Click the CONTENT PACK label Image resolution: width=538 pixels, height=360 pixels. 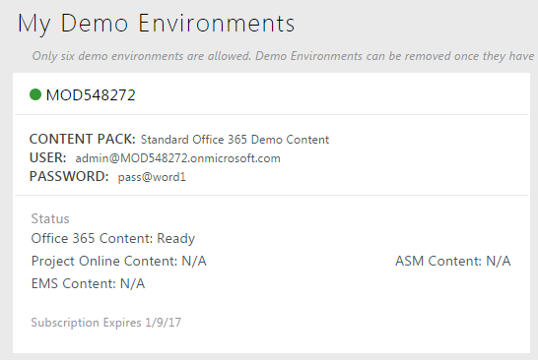coord(83,139)
